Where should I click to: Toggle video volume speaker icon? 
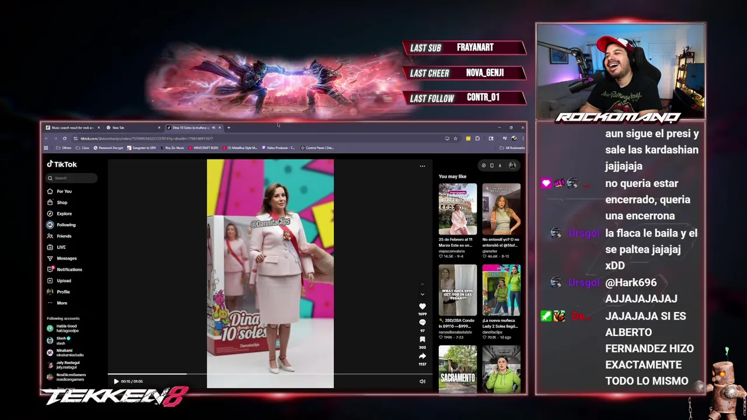pos(423,381)
